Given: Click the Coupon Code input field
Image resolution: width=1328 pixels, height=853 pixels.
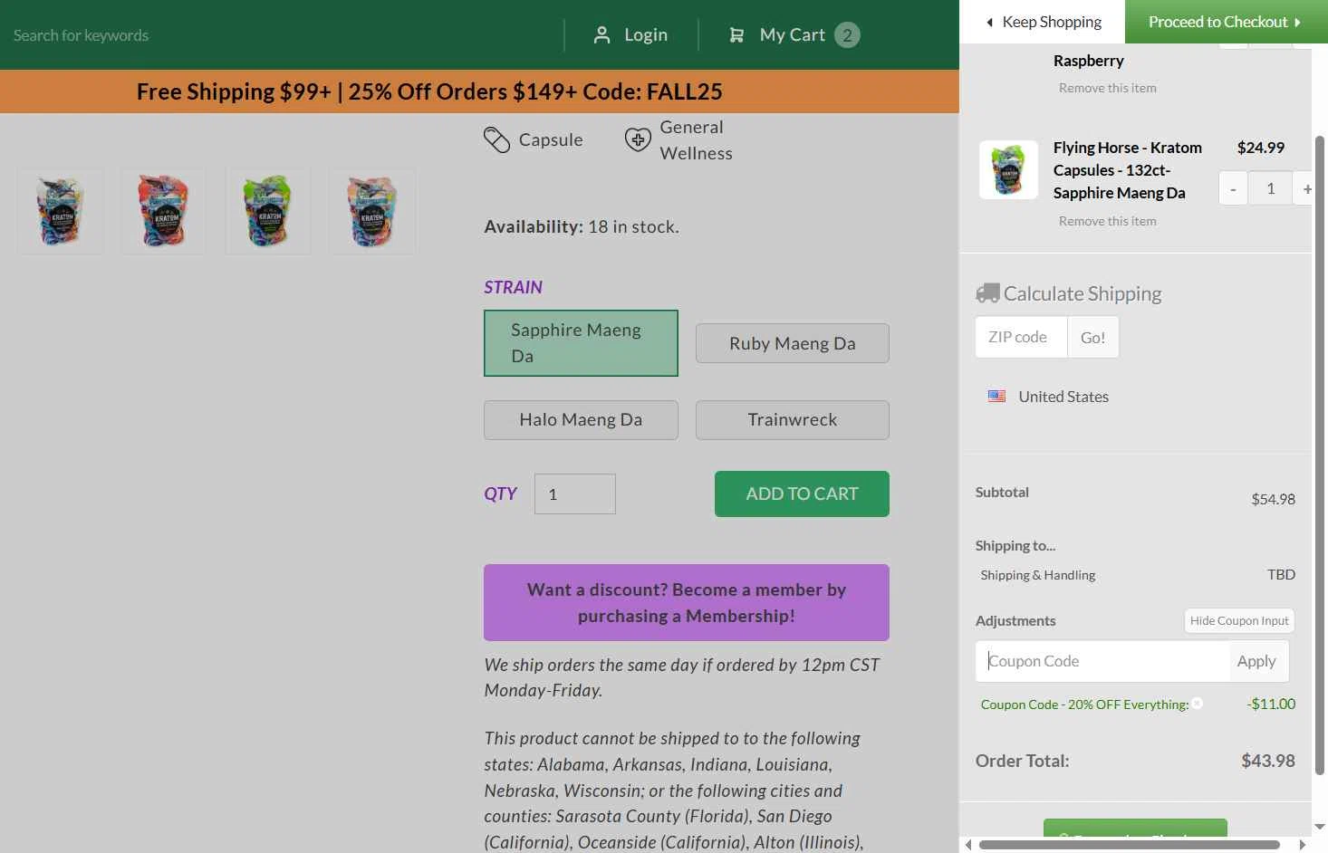Looking at the screenshot, I should pyautogui.click(x=1102, y=661).
